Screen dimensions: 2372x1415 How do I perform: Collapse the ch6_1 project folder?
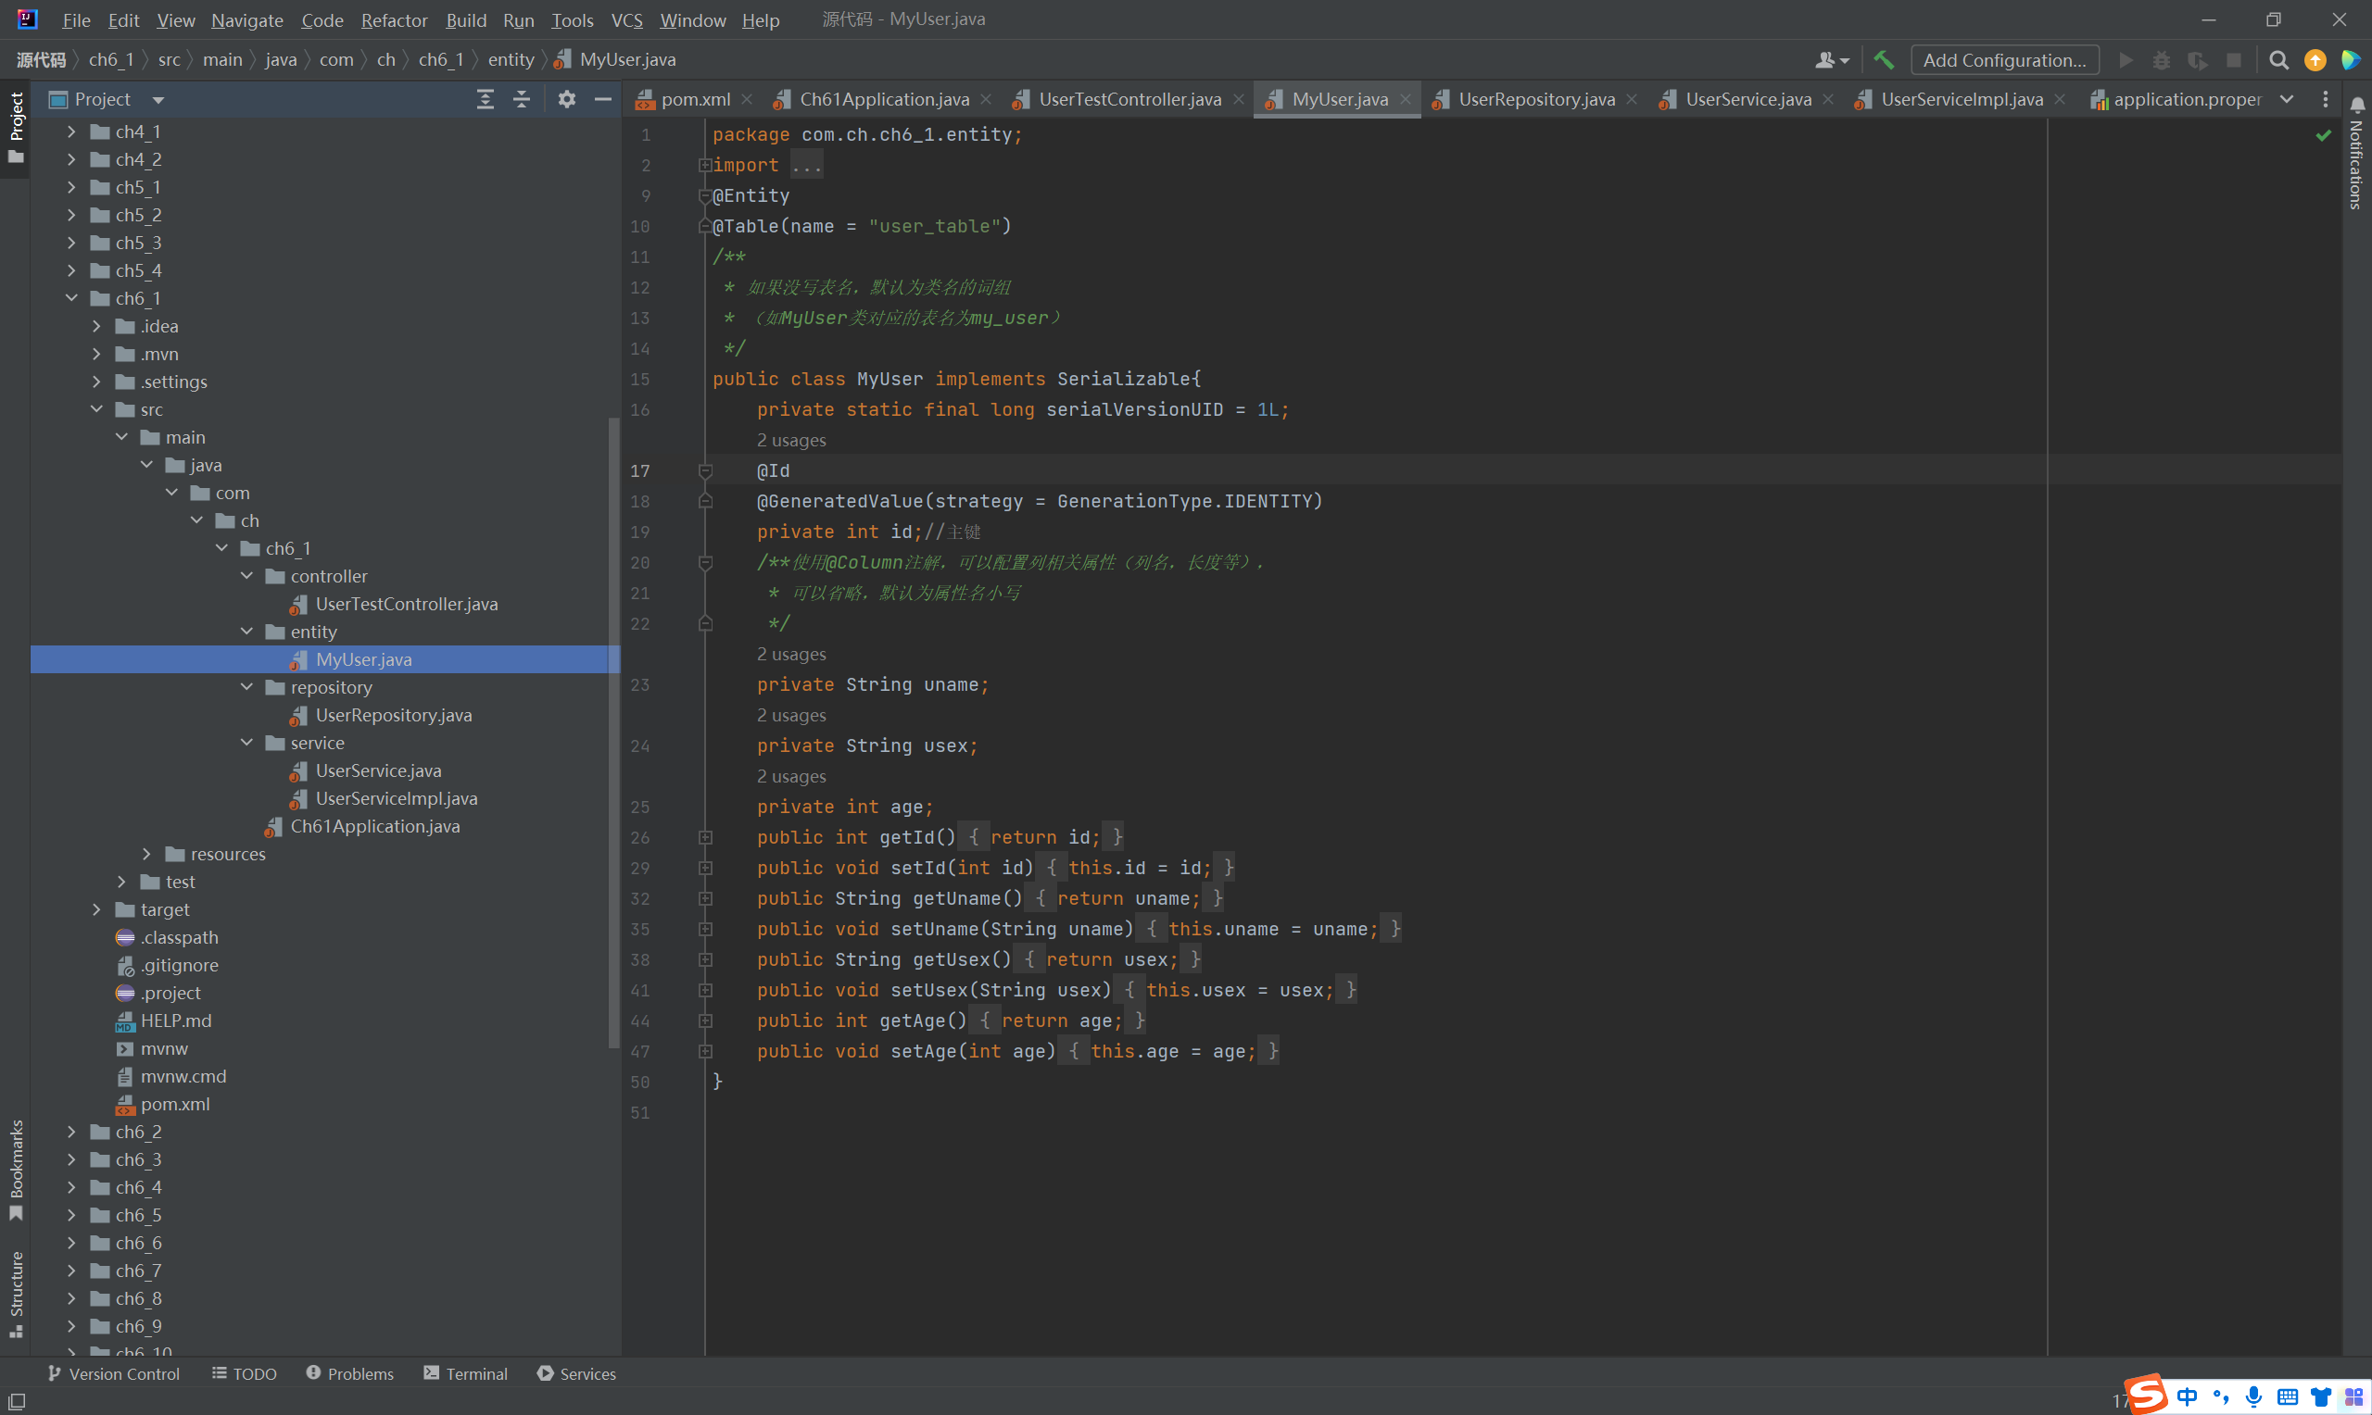point(71,298)
